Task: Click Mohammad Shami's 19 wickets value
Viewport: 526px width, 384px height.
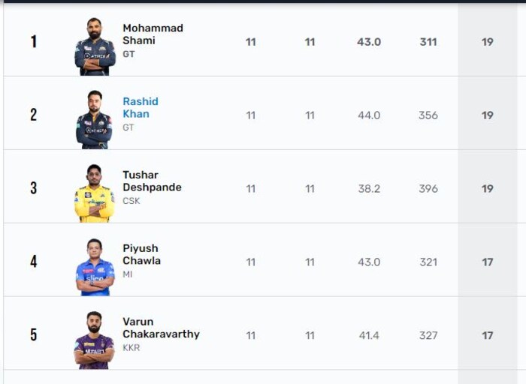Action: pos(488,42)
